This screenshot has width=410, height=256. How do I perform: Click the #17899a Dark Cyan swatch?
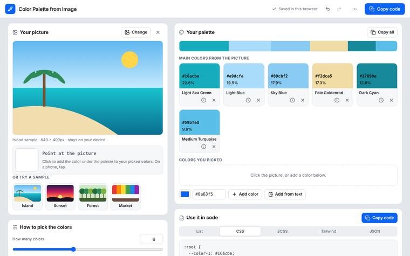pos(377,76)
